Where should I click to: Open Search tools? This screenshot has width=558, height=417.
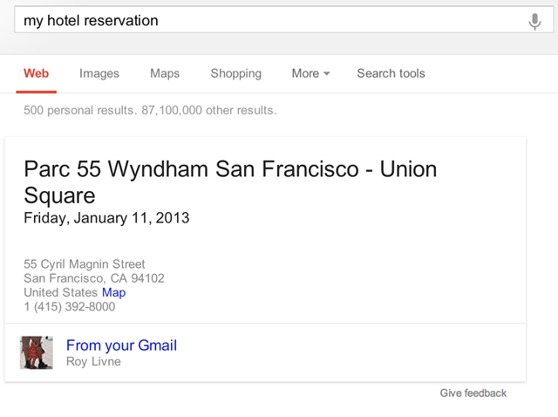tap(391, 73)
